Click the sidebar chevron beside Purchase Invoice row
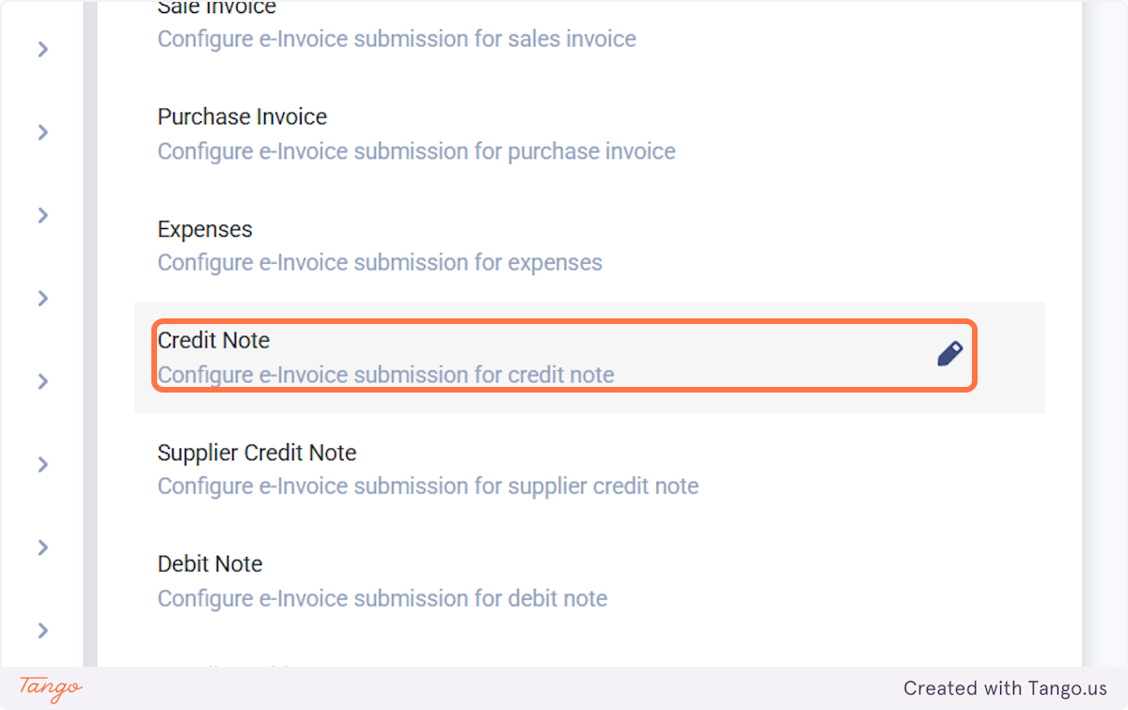The width and height of the screenshot is (1128, 710). click(42, 132)
